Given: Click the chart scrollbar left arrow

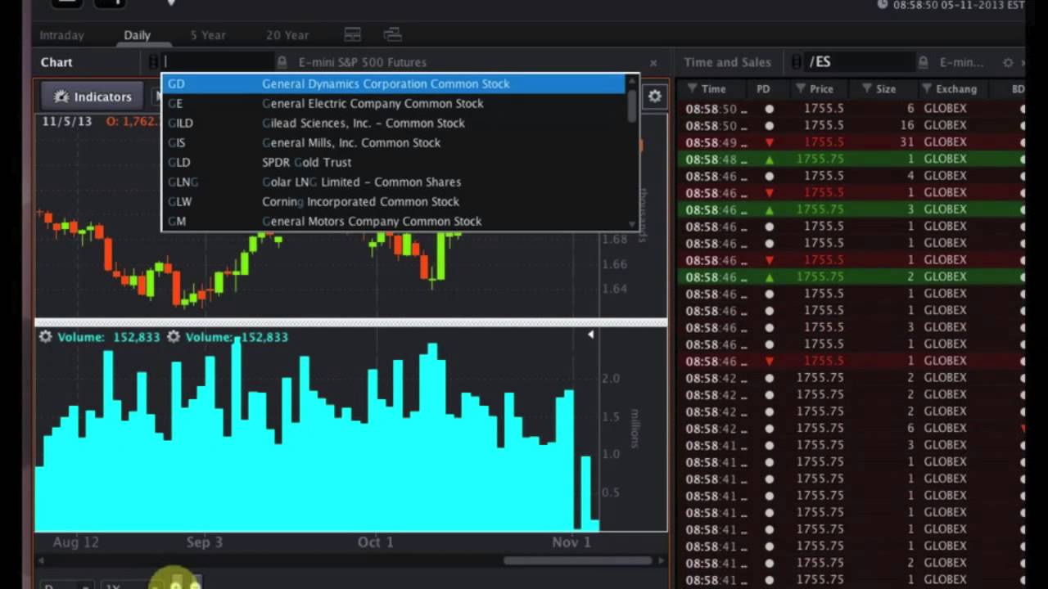Looking at the screenshot, I should [42, 560].
